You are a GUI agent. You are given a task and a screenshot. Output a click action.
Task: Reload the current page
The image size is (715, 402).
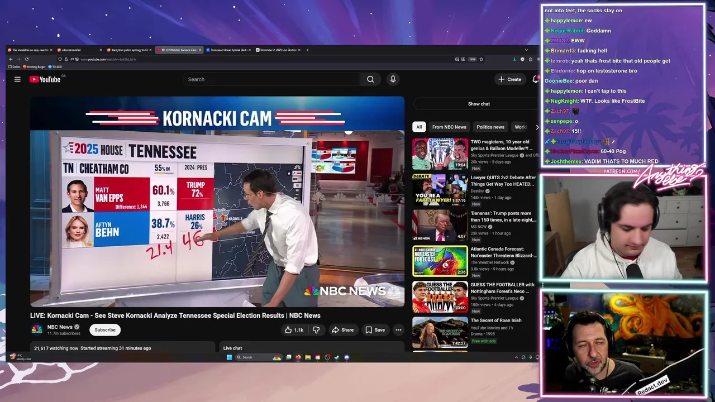point(26,59)
